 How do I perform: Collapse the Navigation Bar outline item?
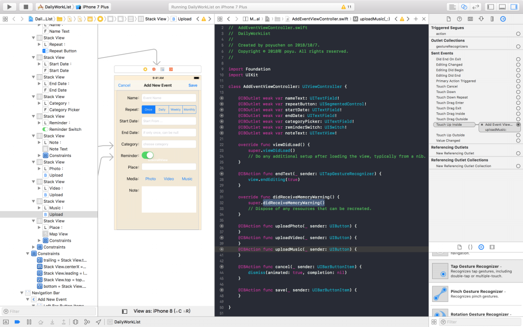tap(21, 293)
